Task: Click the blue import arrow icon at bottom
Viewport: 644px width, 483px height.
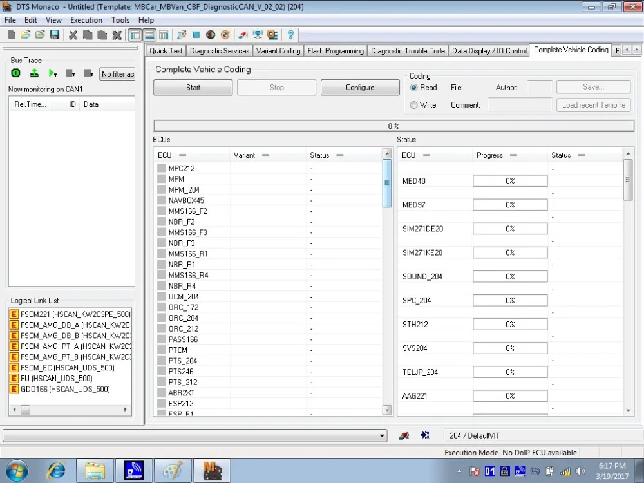Action: [x=425, y=435]
